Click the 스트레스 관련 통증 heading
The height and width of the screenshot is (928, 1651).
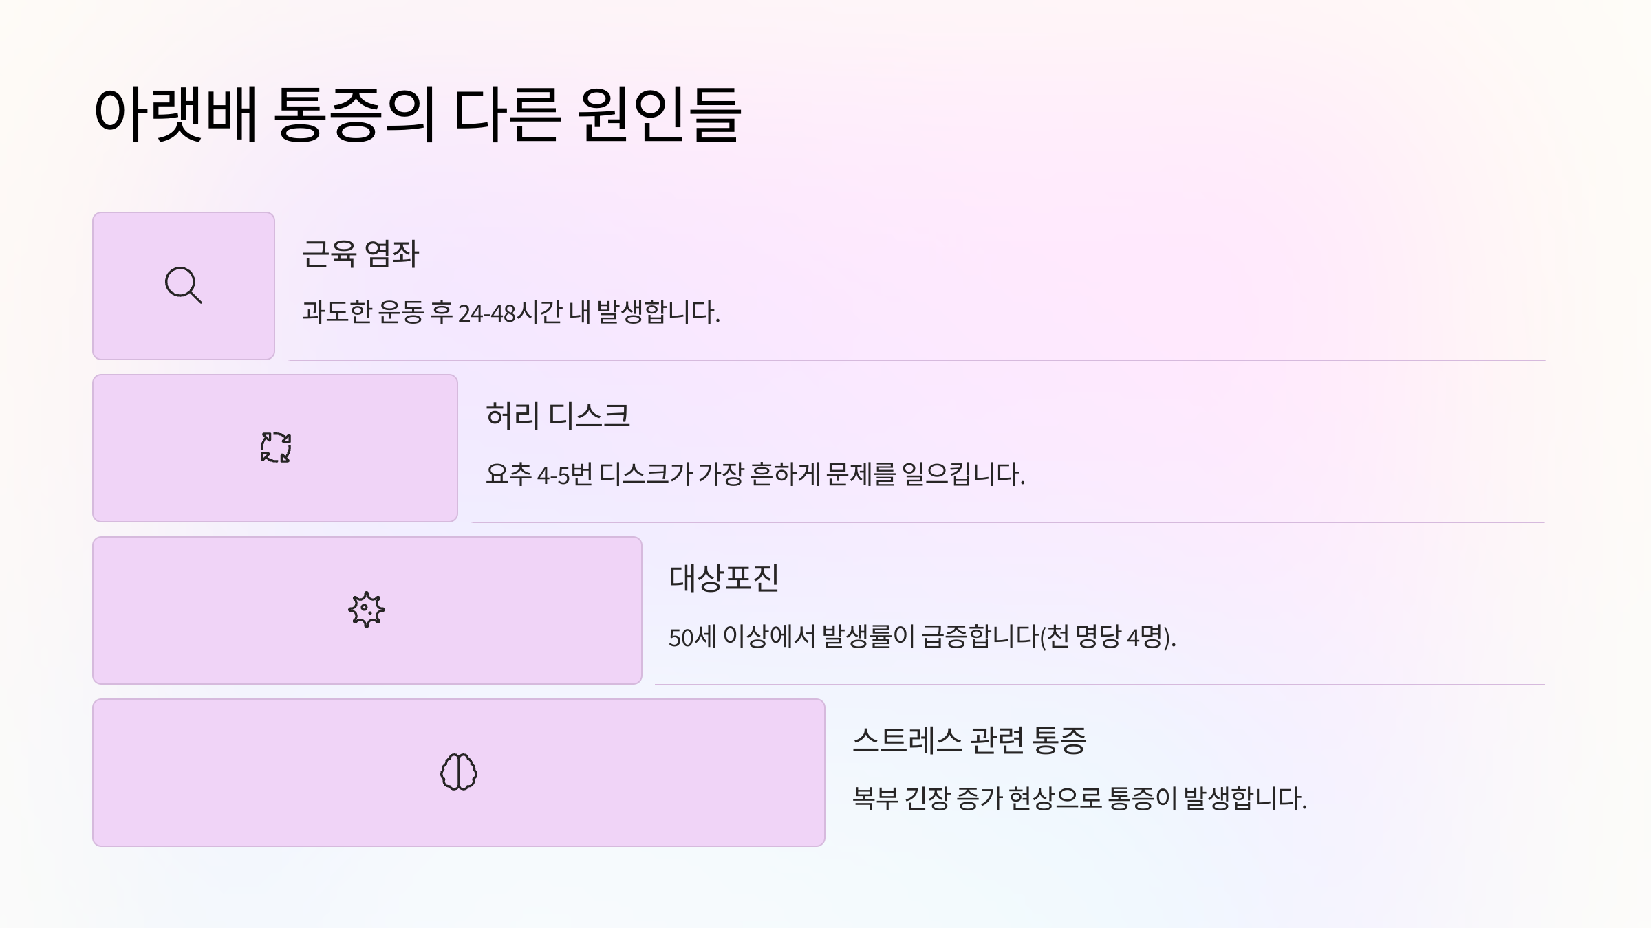[969, 740]
